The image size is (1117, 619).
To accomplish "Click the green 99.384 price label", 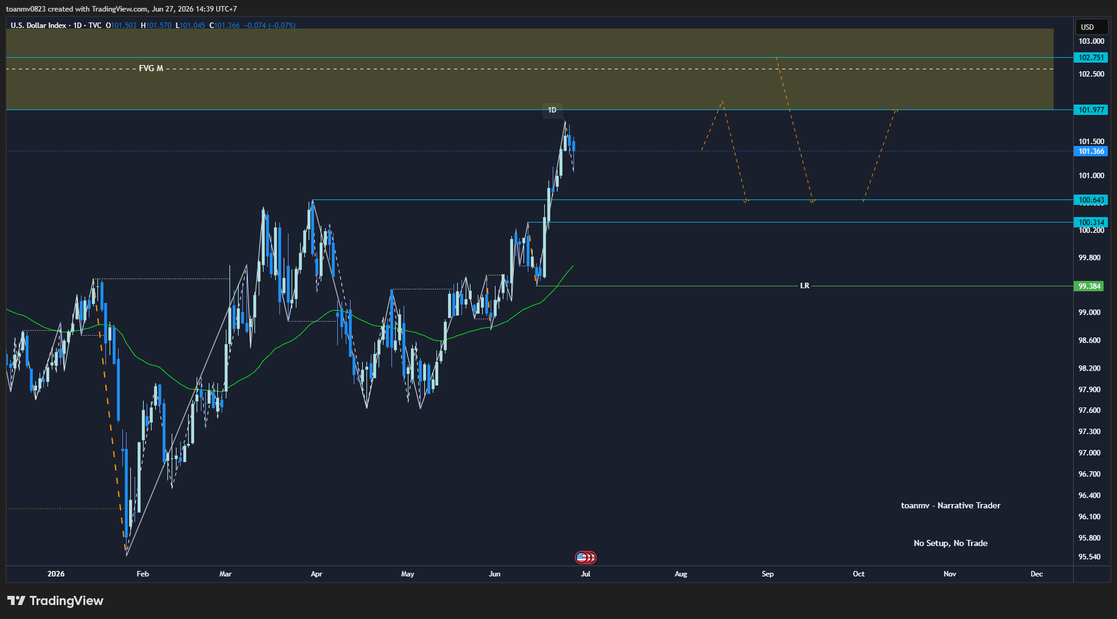I will [x=1088, y=286].
